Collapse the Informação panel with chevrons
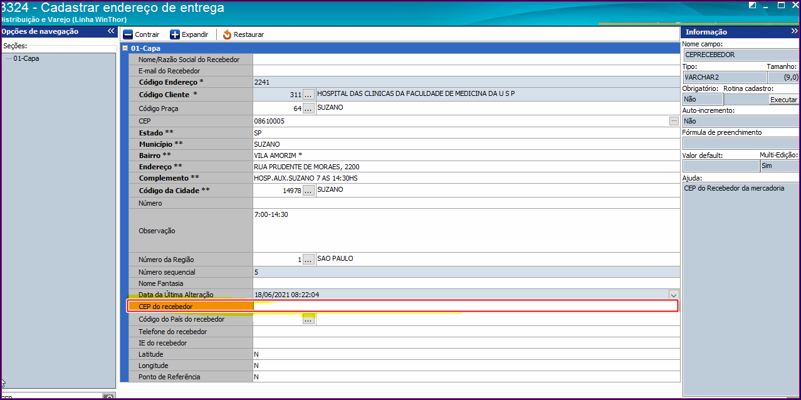The width and height of the screenshot is (801, 400). 794,31
